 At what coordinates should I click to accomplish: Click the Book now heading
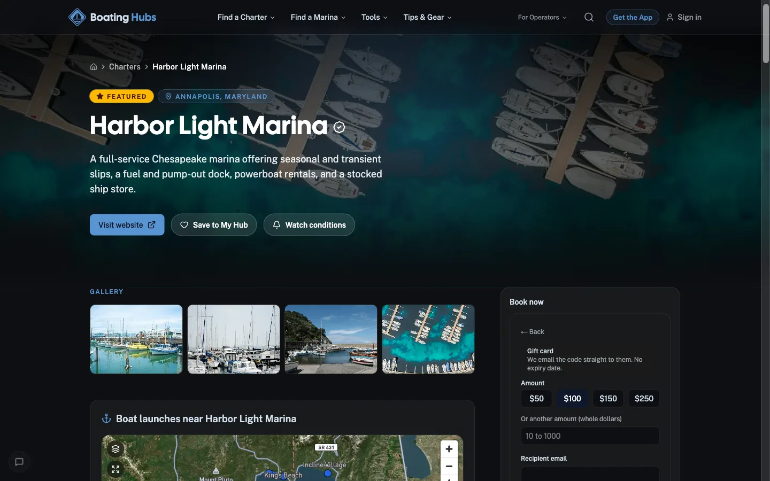pos(527,302)
